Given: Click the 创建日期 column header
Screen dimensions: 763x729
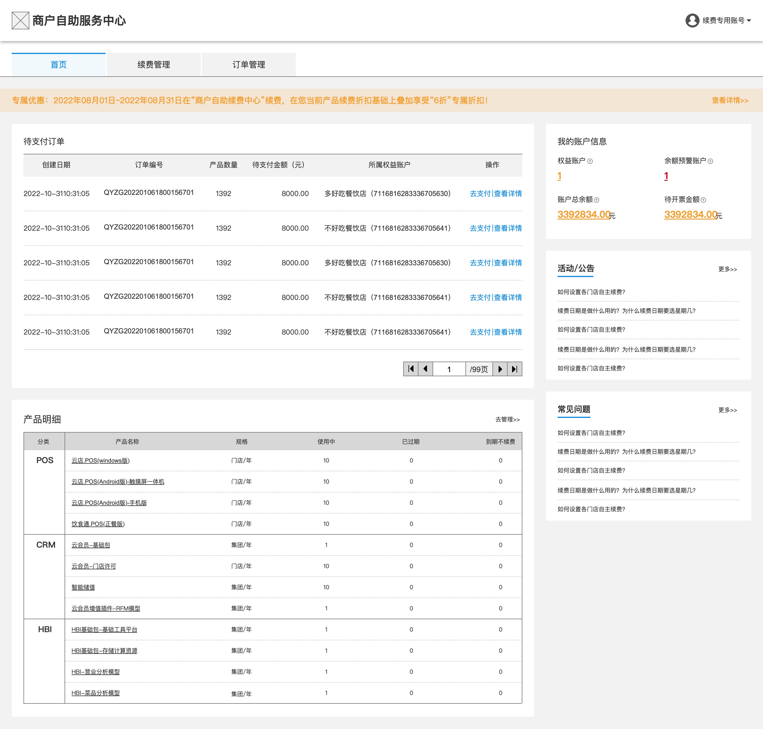Looking at the screenshot, I should [x=56, y=165].
